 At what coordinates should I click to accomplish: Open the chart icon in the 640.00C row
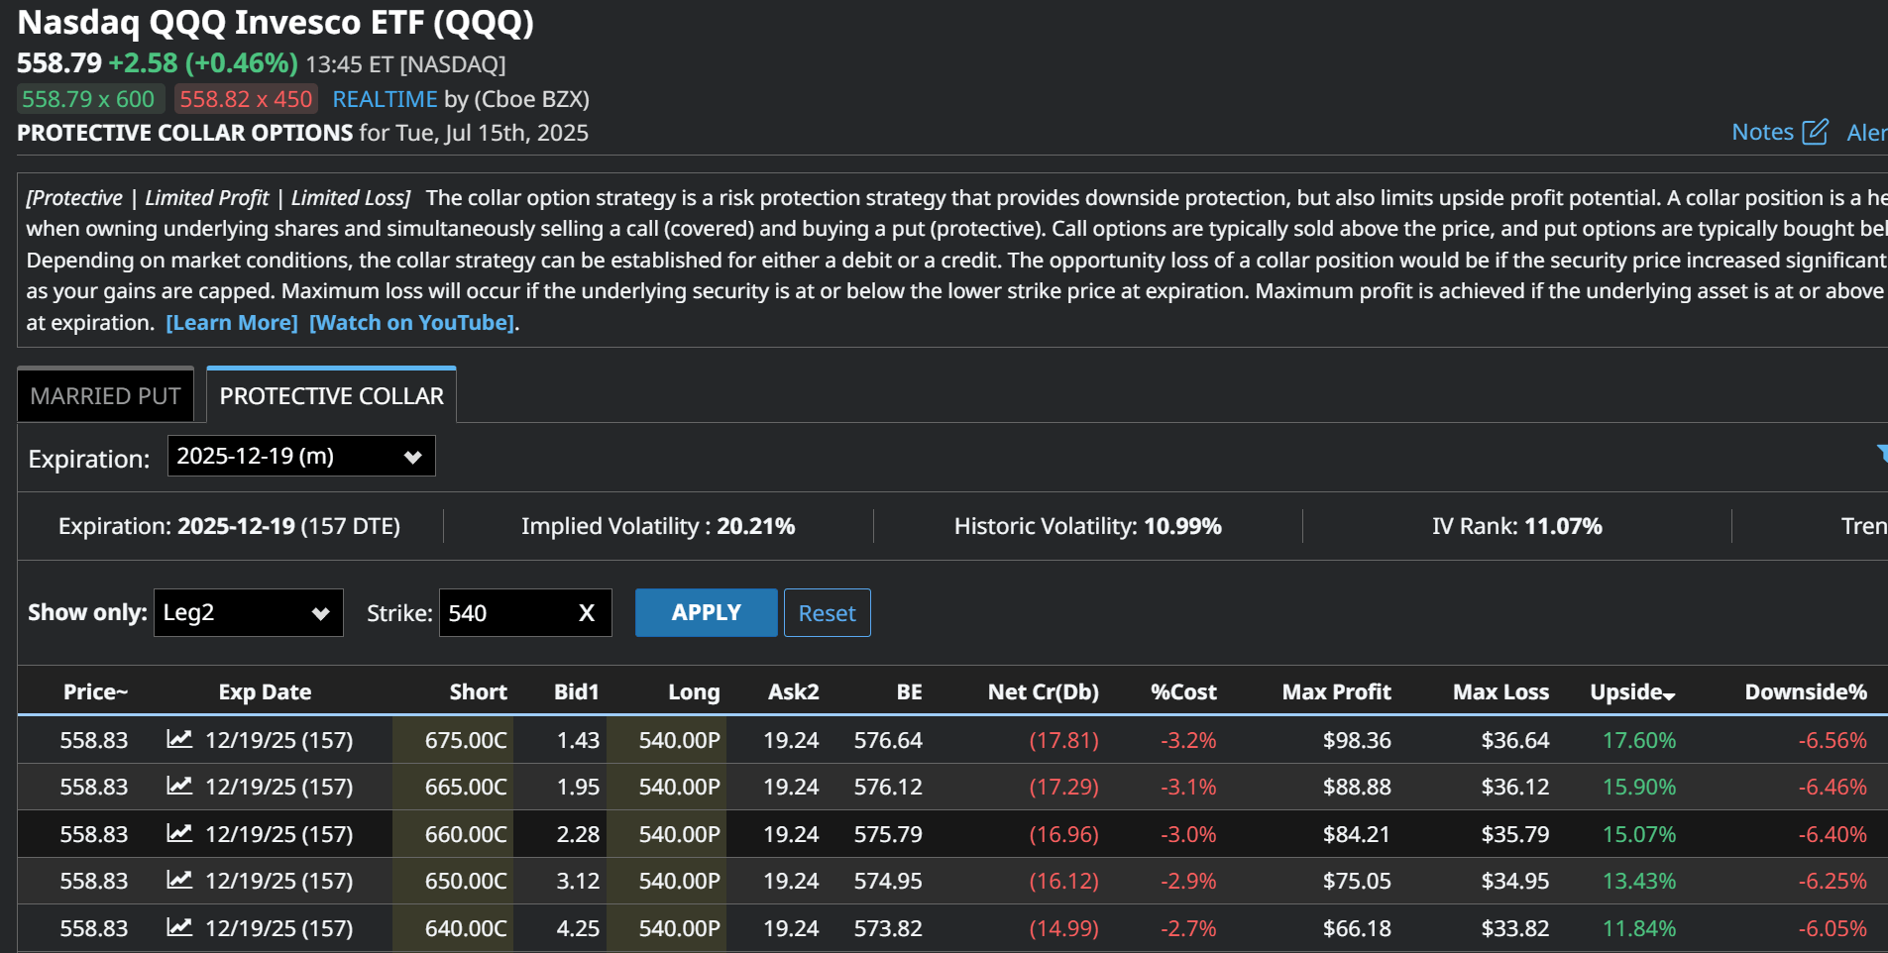179,927
